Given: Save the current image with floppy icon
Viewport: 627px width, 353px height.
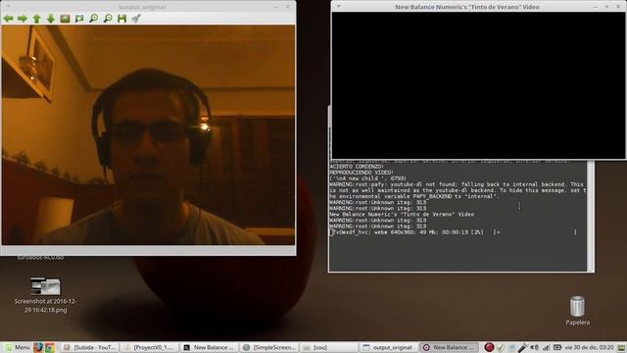Looking at the screenshot, I should pyautogui.click(x=121, y=19).
